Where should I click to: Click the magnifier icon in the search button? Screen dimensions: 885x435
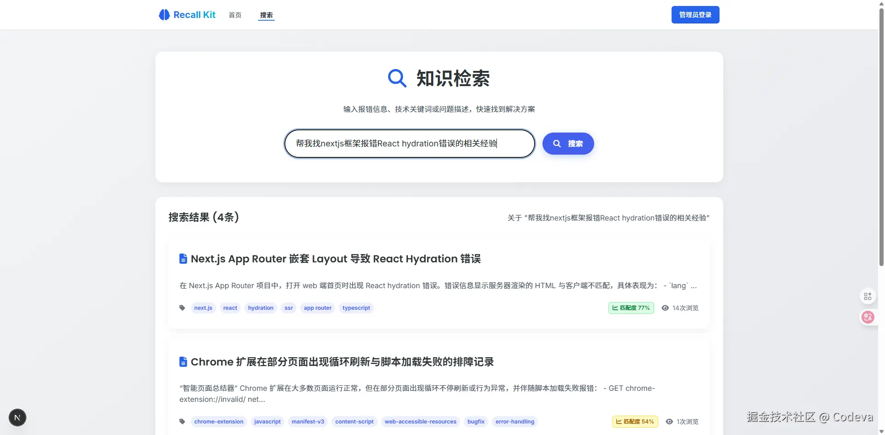point(557,143)
